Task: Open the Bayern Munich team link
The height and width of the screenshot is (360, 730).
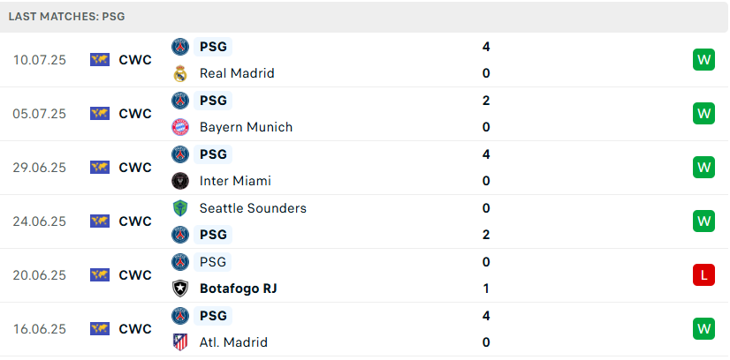Action: click(x=246, y=127)
